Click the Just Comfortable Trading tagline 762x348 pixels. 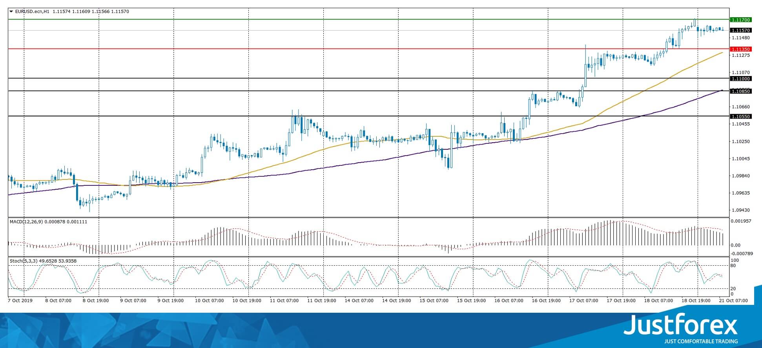point(701,341)
